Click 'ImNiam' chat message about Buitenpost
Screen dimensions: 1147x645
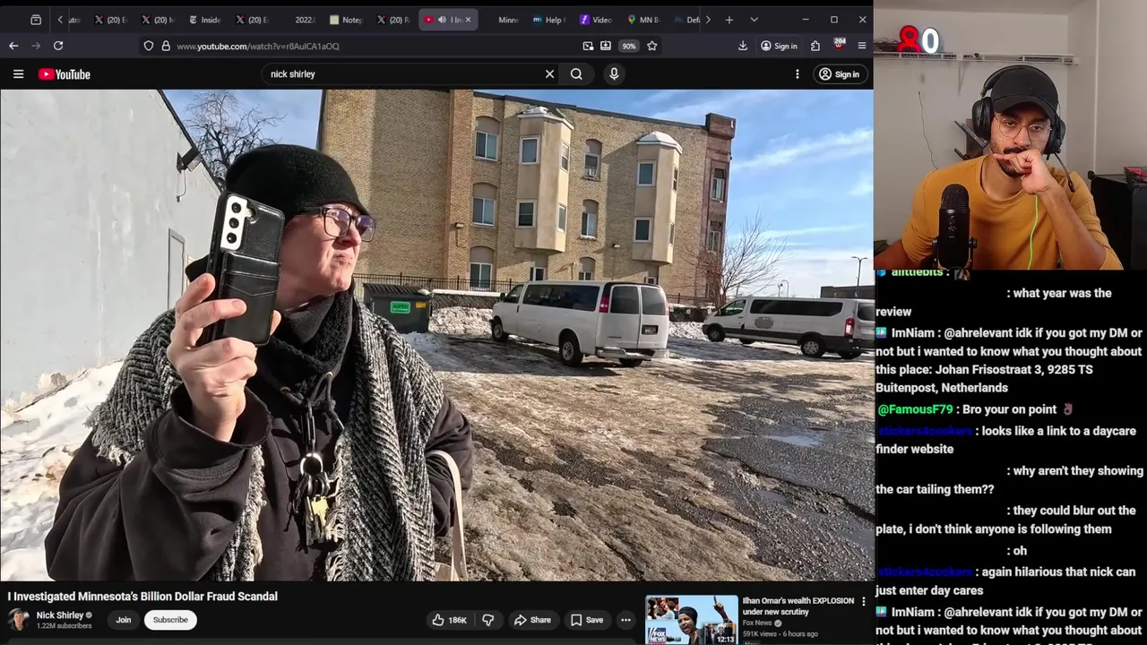click(1010, 360)
